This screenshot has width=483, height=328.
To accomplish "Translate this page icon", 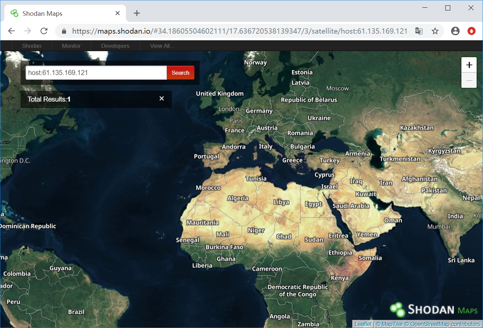I will (x=419, y=31).
